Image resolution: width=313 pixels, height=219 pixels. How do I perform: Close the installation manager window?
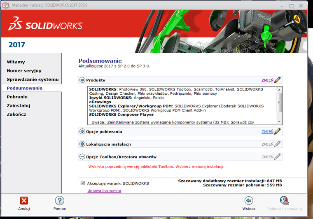301,6
